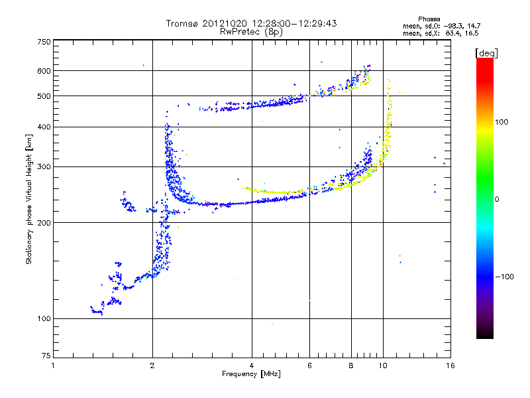Image resolution: width=530 pixels, height=398 pixels.
Task: Click the y-axis '400' label
Action: coord(44,127)
